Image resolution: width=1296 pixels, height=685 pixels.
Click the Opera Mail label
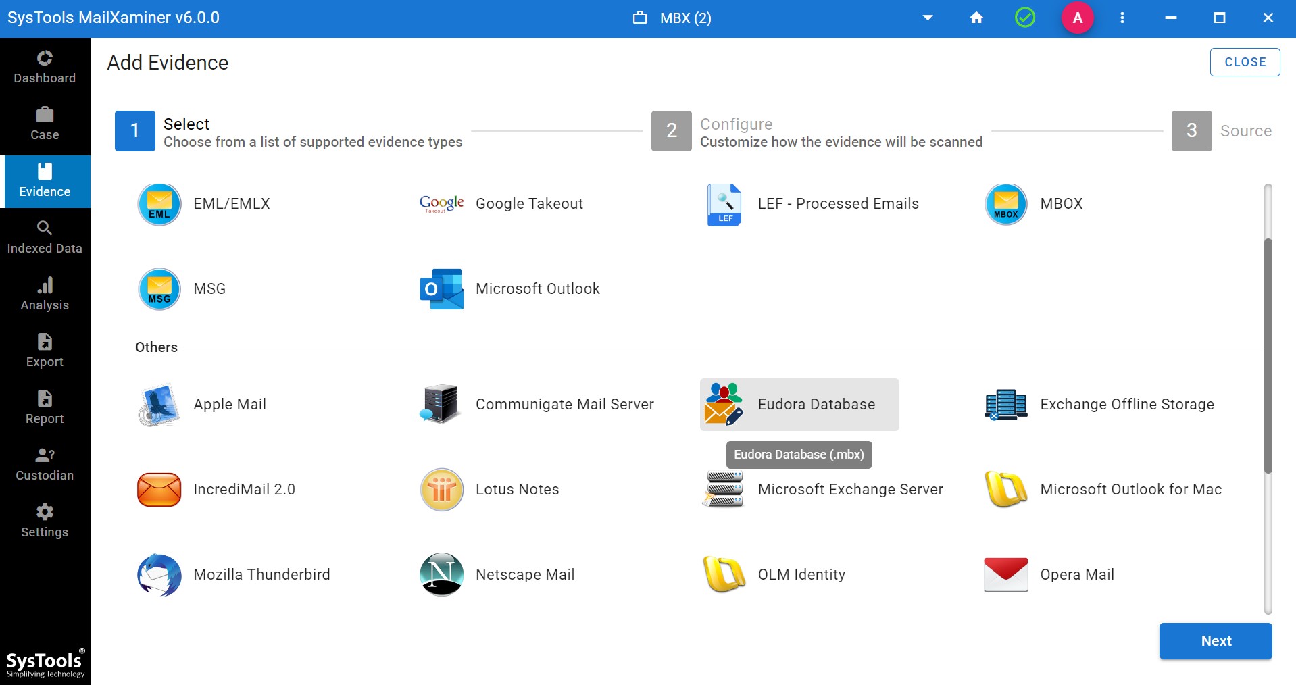pos(1076,575)
